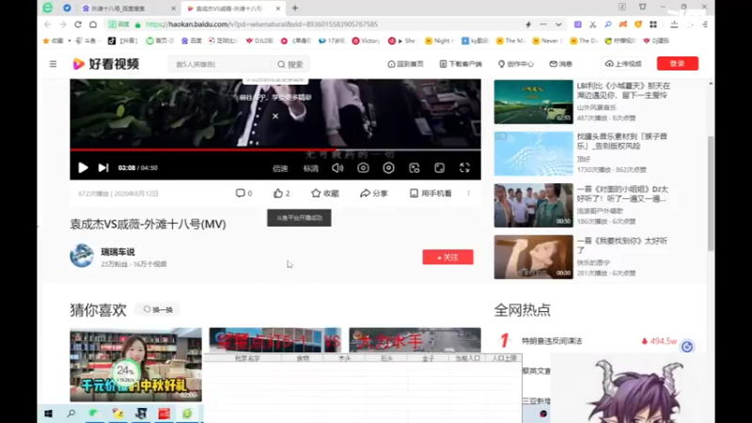752x423 pixels.
Task: Open hamburger menu beside Haokan logo
Action: pyautogui.click(x=53, y=64)
